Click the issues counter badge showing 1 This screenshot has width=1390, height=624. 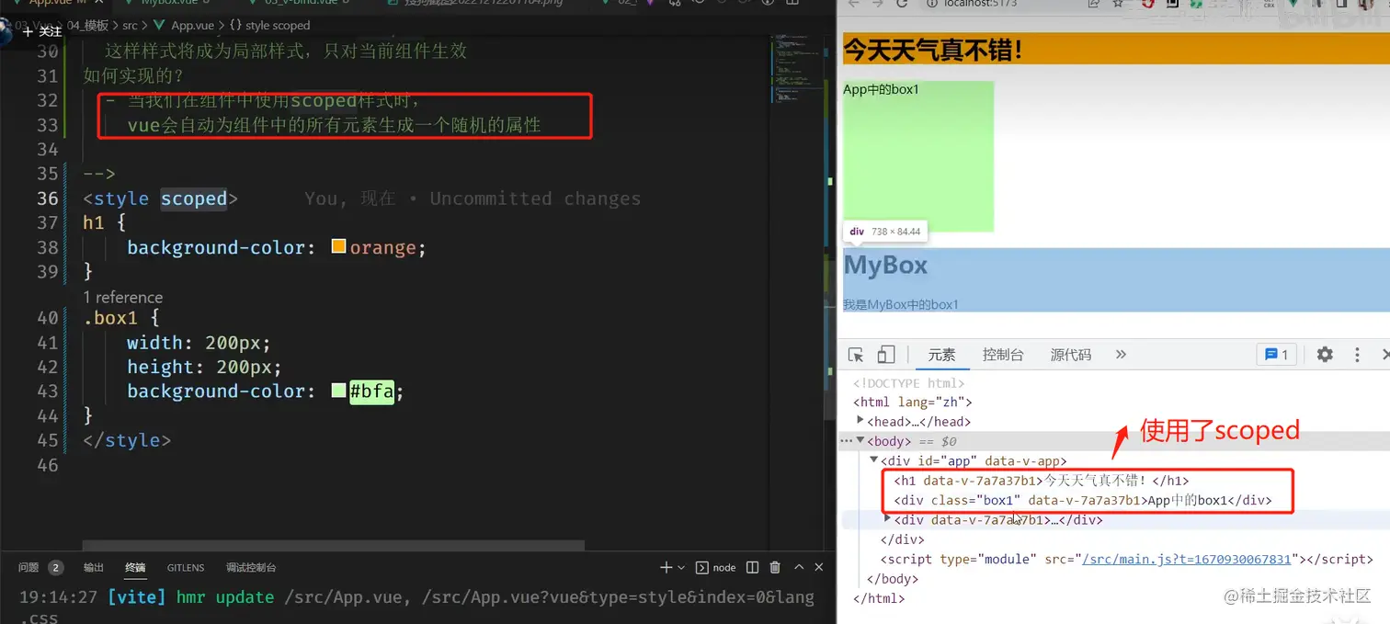click(x=1277, y=355)
